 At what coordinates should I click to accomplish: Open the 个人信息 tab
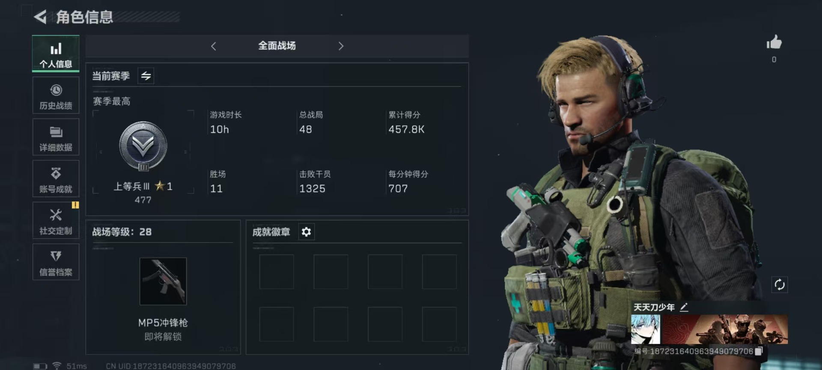(56, 54)
